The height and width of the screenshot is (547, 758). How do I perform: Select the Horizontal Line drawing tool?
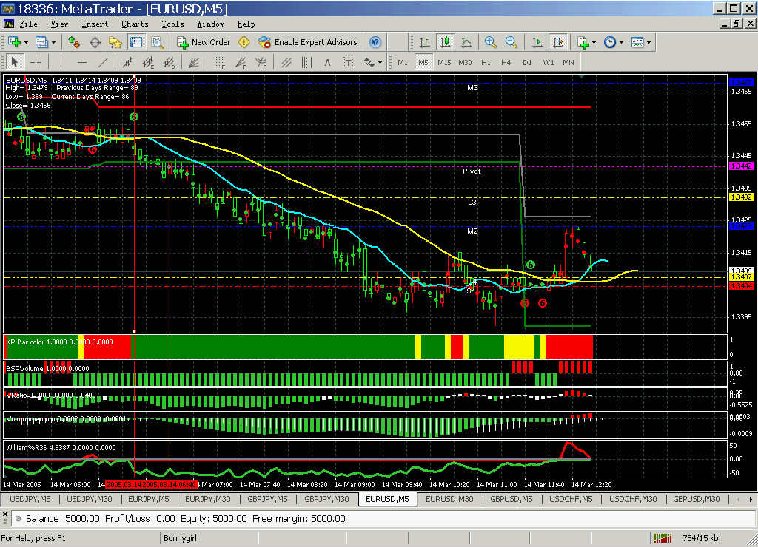pyautogui.click(x=82, y=62)
